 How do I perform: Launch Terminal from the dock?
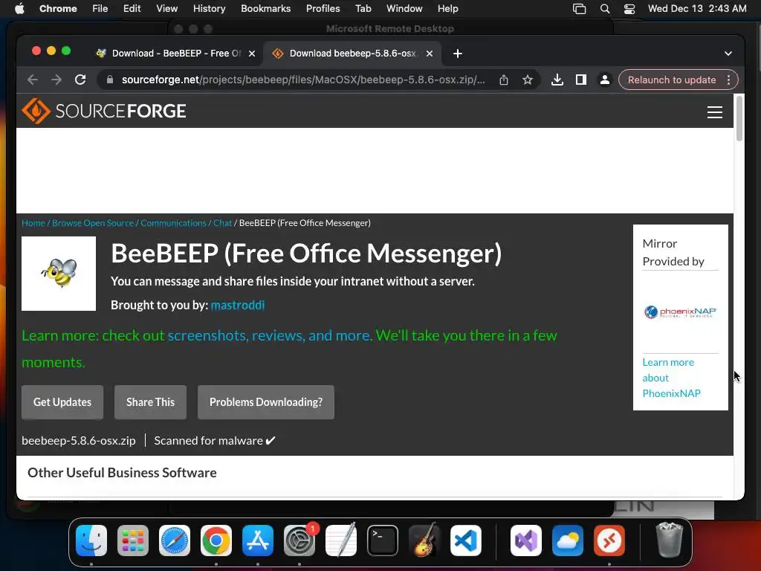coord(383,541)
